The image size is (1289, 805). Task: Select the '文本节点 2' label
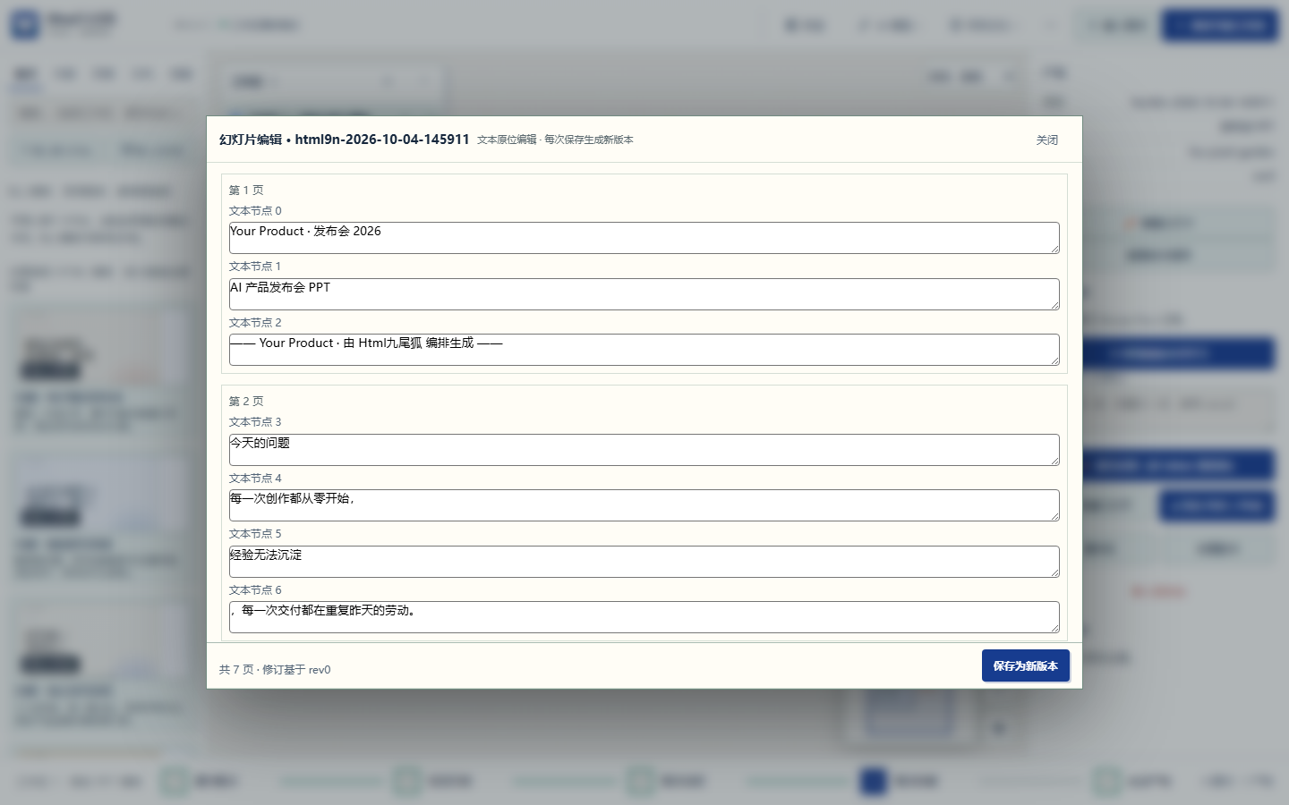(255, 323)
